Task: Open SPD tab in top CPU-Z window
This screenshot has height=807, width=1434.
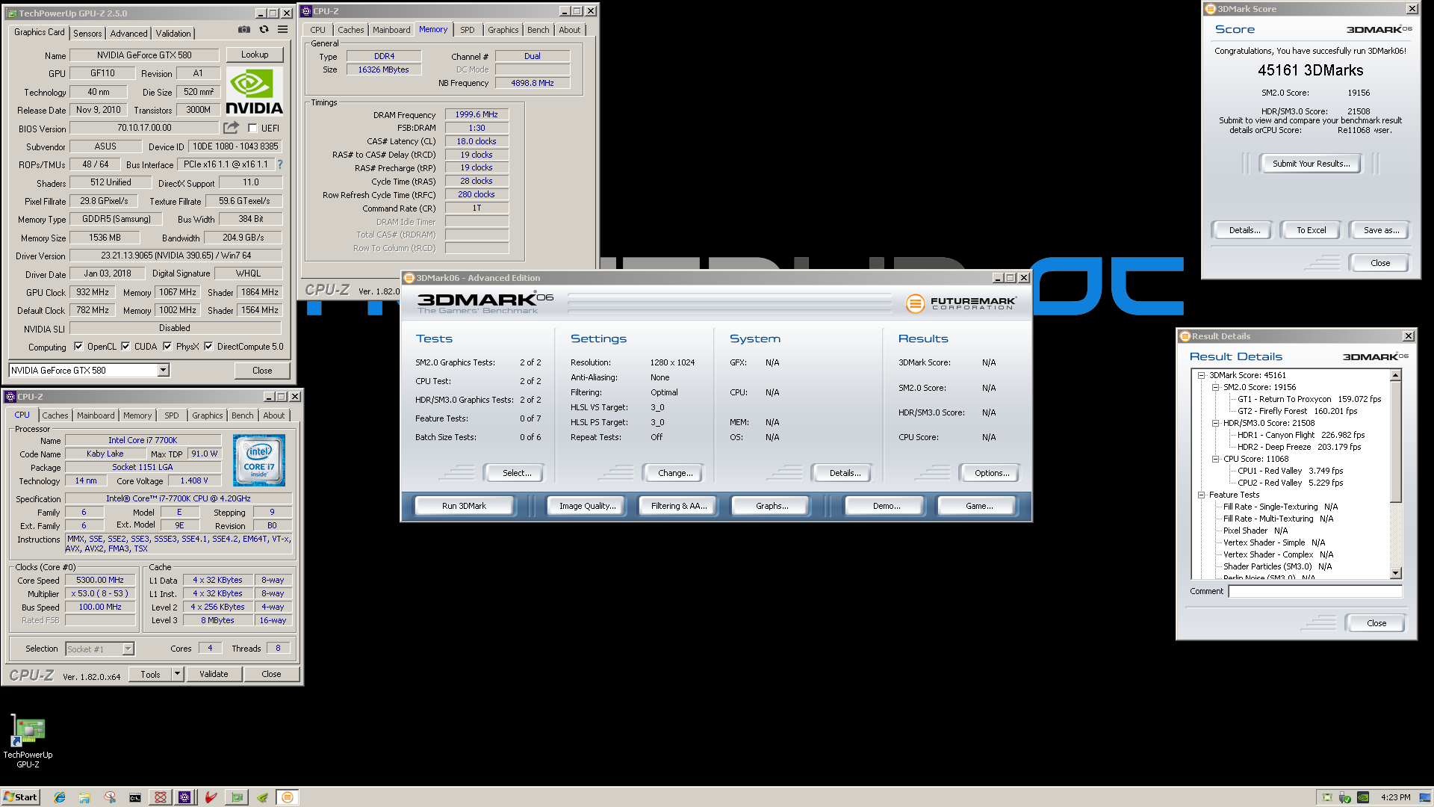Action: [468, 30]
